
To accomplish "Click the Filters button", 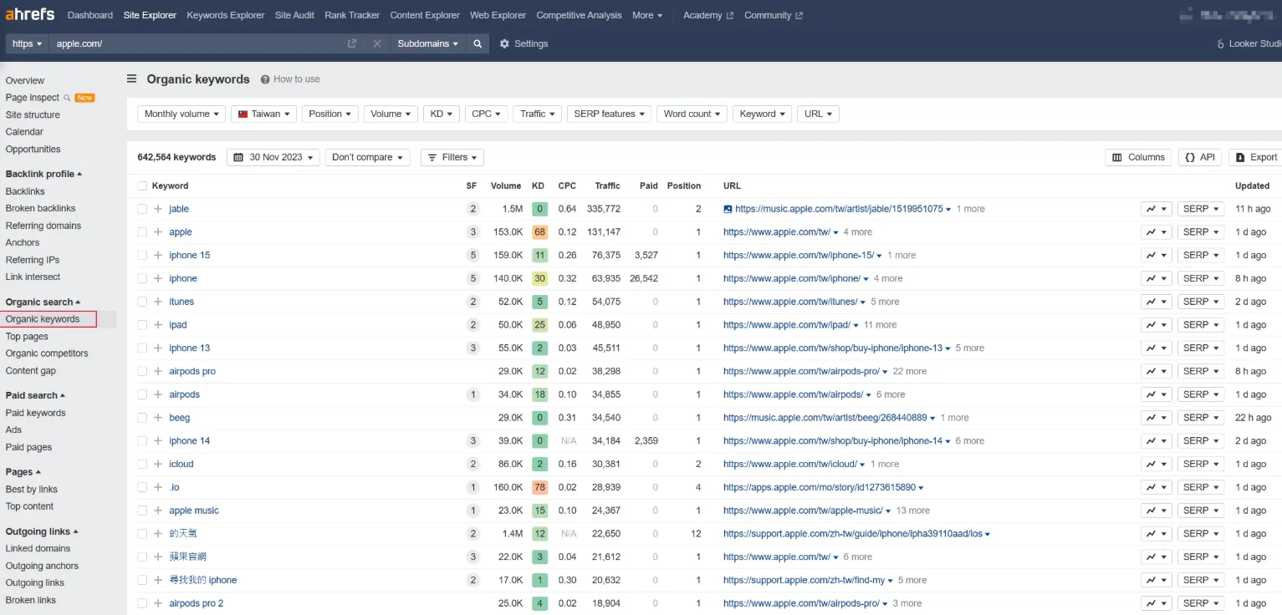I will point(451,156).
